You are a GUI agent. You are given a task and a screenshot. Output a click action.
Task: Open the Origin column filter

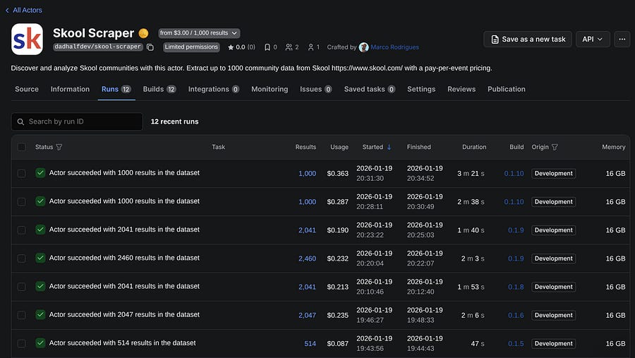555,147
